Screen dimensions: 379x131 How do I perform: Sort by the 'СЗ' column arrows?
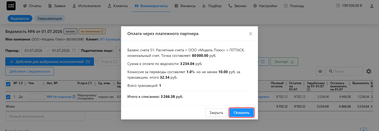click(25, 83)
